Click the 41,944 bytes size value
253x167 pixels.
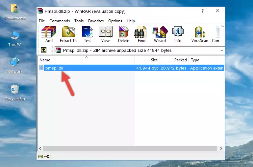147,68
